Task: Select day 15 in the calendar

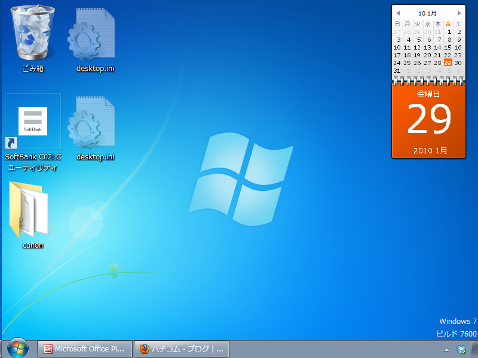Action: [x=448, y=48]
